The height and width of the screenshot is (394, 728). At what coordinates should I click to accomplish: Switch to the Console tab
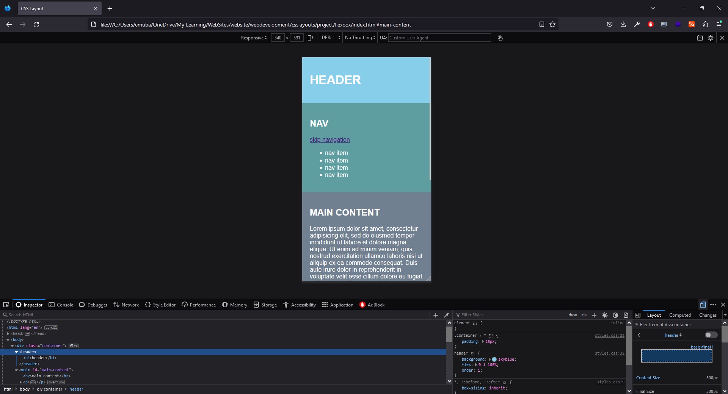click(x=61, y=305)
